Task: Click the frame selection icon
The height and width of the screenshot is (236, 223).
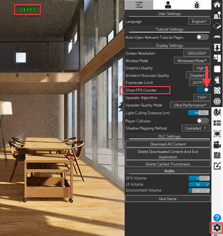Action: tap(217, 134)
